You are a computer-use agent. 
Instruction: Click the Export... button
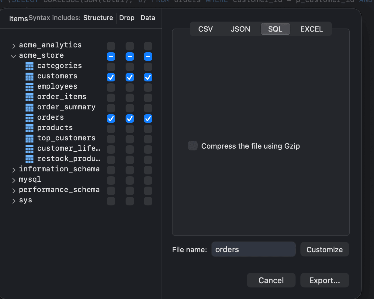[x=325, y=280]
